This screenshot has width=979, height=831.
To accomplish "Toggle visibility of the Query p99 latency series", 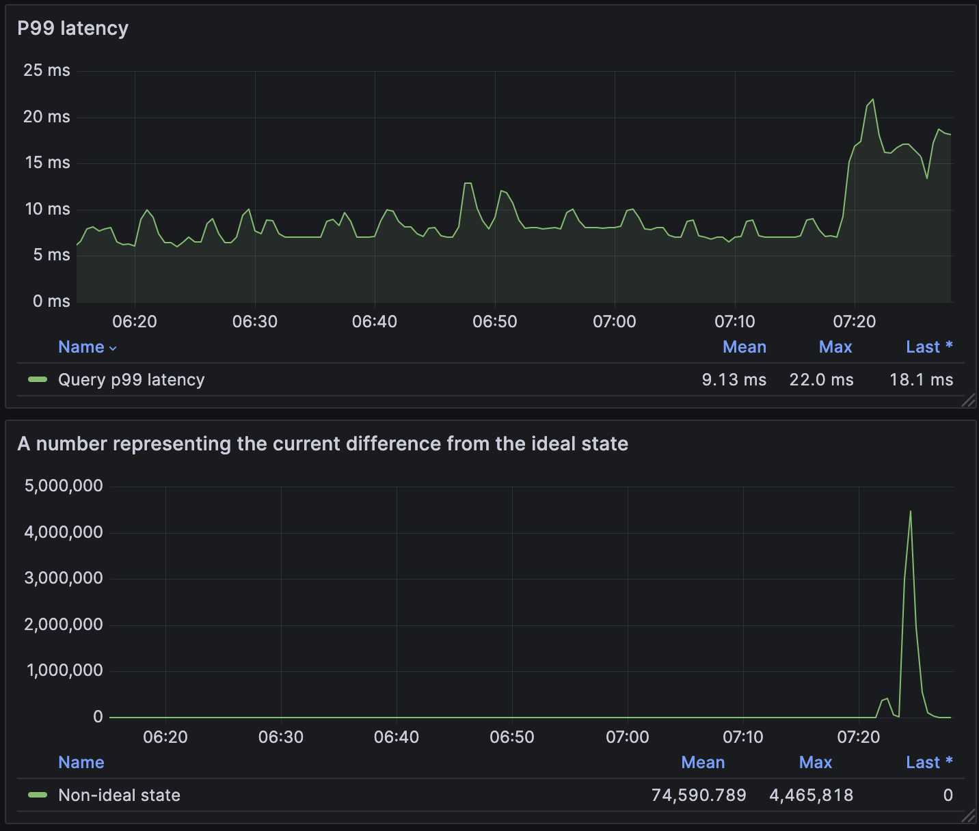I will click(x=131, y=380).
